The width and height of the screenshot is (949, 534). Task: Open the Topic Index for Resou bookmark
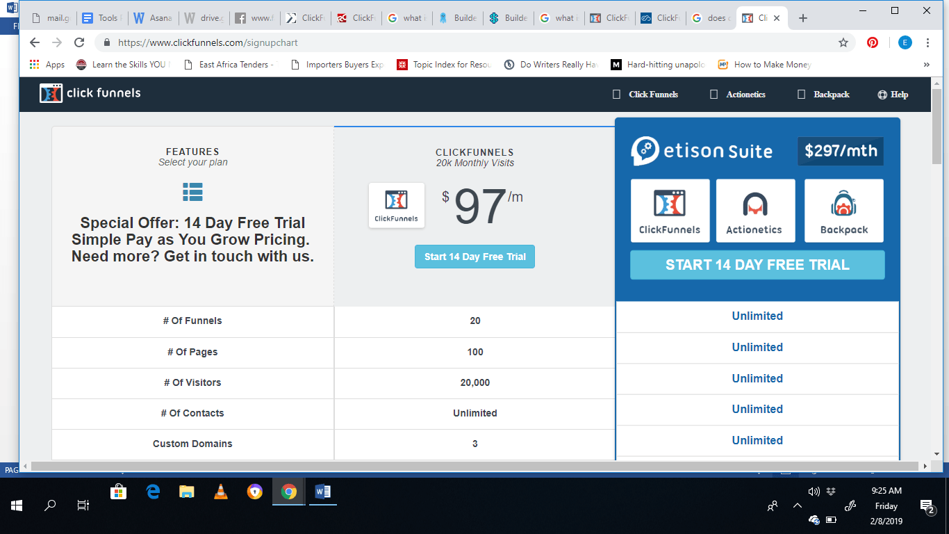click(x=444, y=65)
